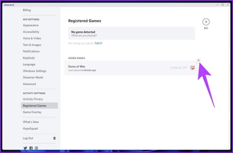This screenshot has width=233, height=153.
Task: Open Discord's Twitter page icon
Action: 25,148
